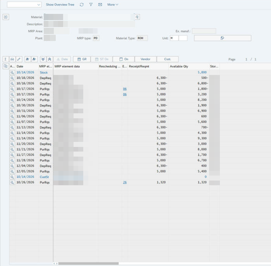Click the Stor... column header
Image resolution: width=271 pixels, height=266 pixels.
click(214, 66)
